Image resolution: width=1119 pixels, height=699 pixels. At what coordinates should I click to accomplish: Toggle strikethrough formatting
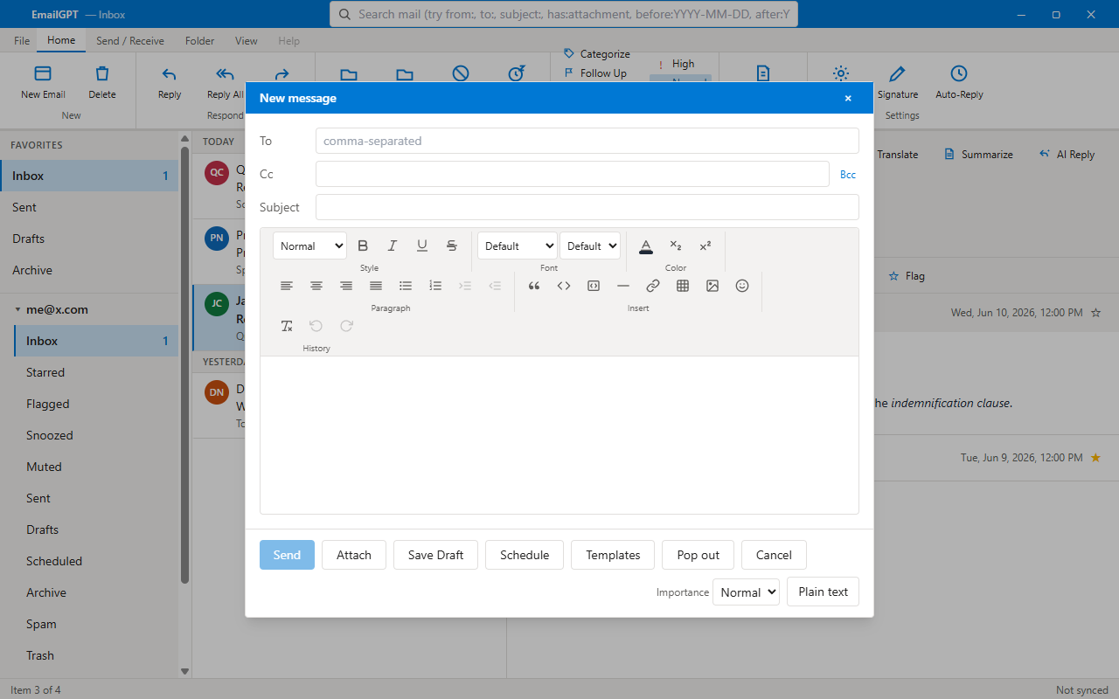tap(452, 246)
